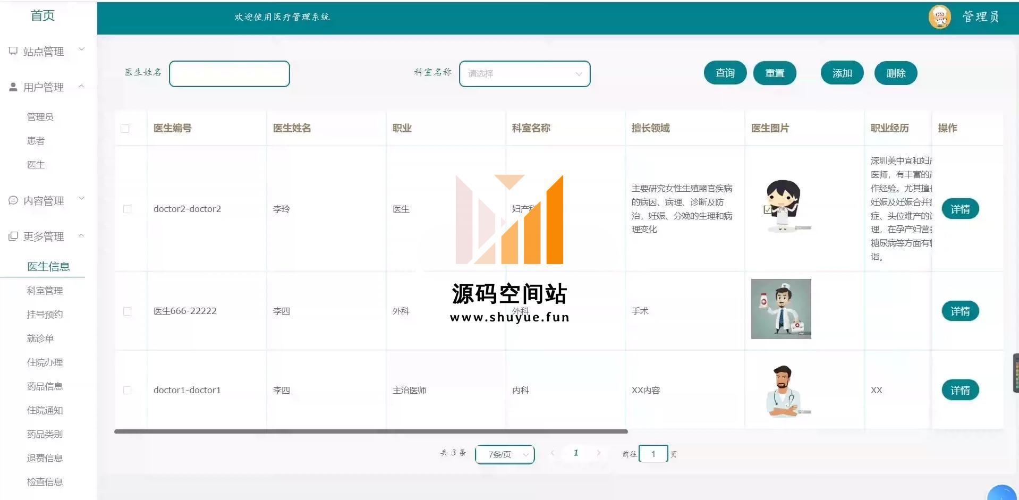Viewport: 1019px width, 500px height.
Task: Click the 添加 add button
Action: pyautogui.click(x=842, y=73)
